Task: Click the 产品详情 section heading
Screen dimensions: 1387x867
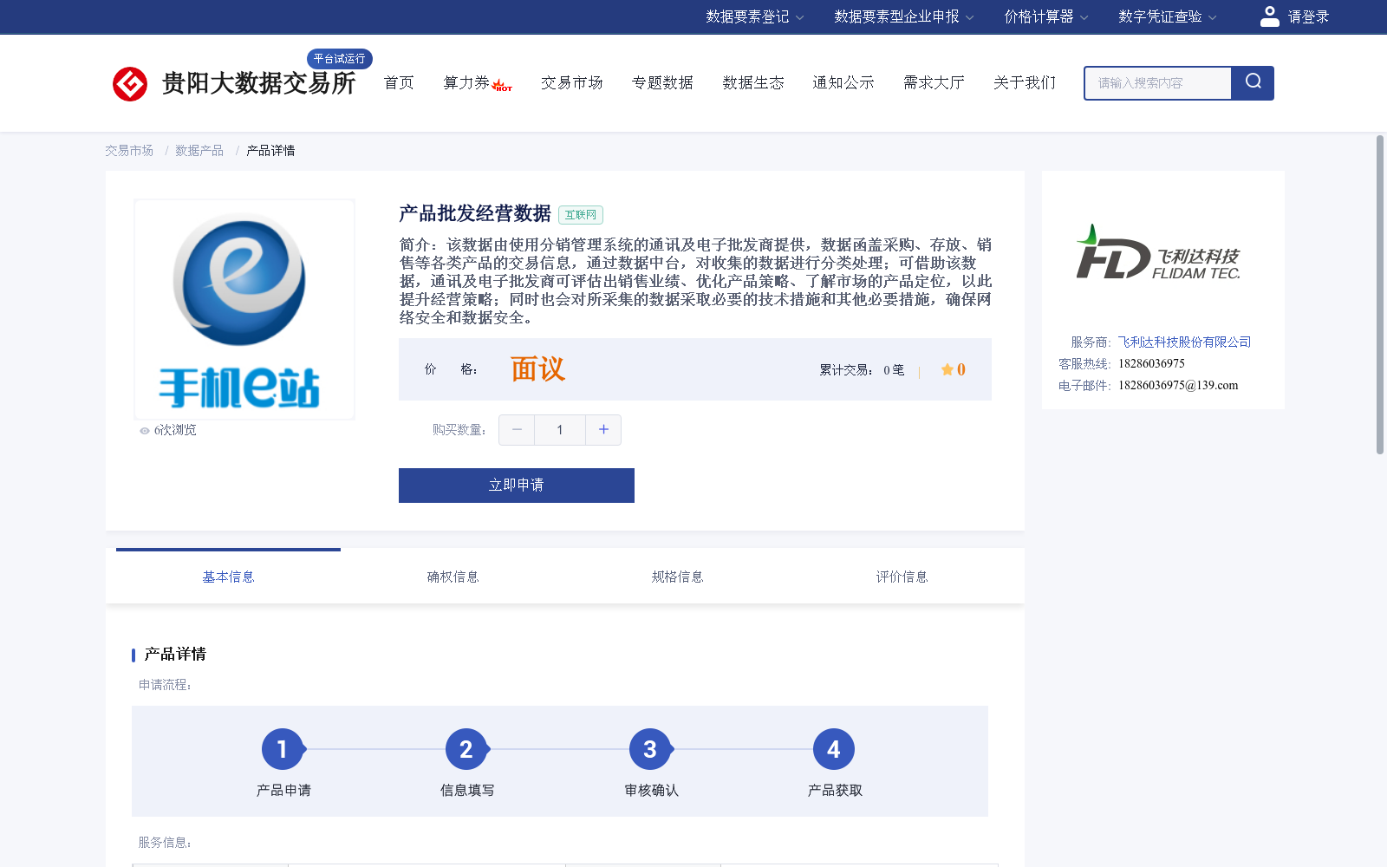Action: pyautogui.click(x=175, y=655)
